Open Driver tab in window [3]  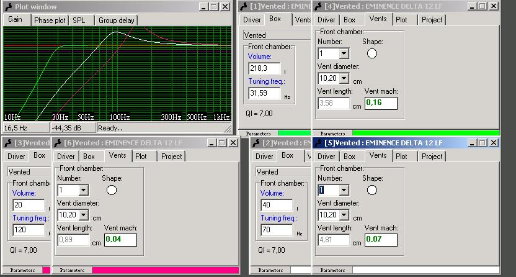tap(17, 157)
